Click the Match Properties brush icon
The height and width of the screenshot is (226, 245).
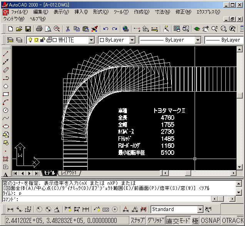tap(95, 29)
